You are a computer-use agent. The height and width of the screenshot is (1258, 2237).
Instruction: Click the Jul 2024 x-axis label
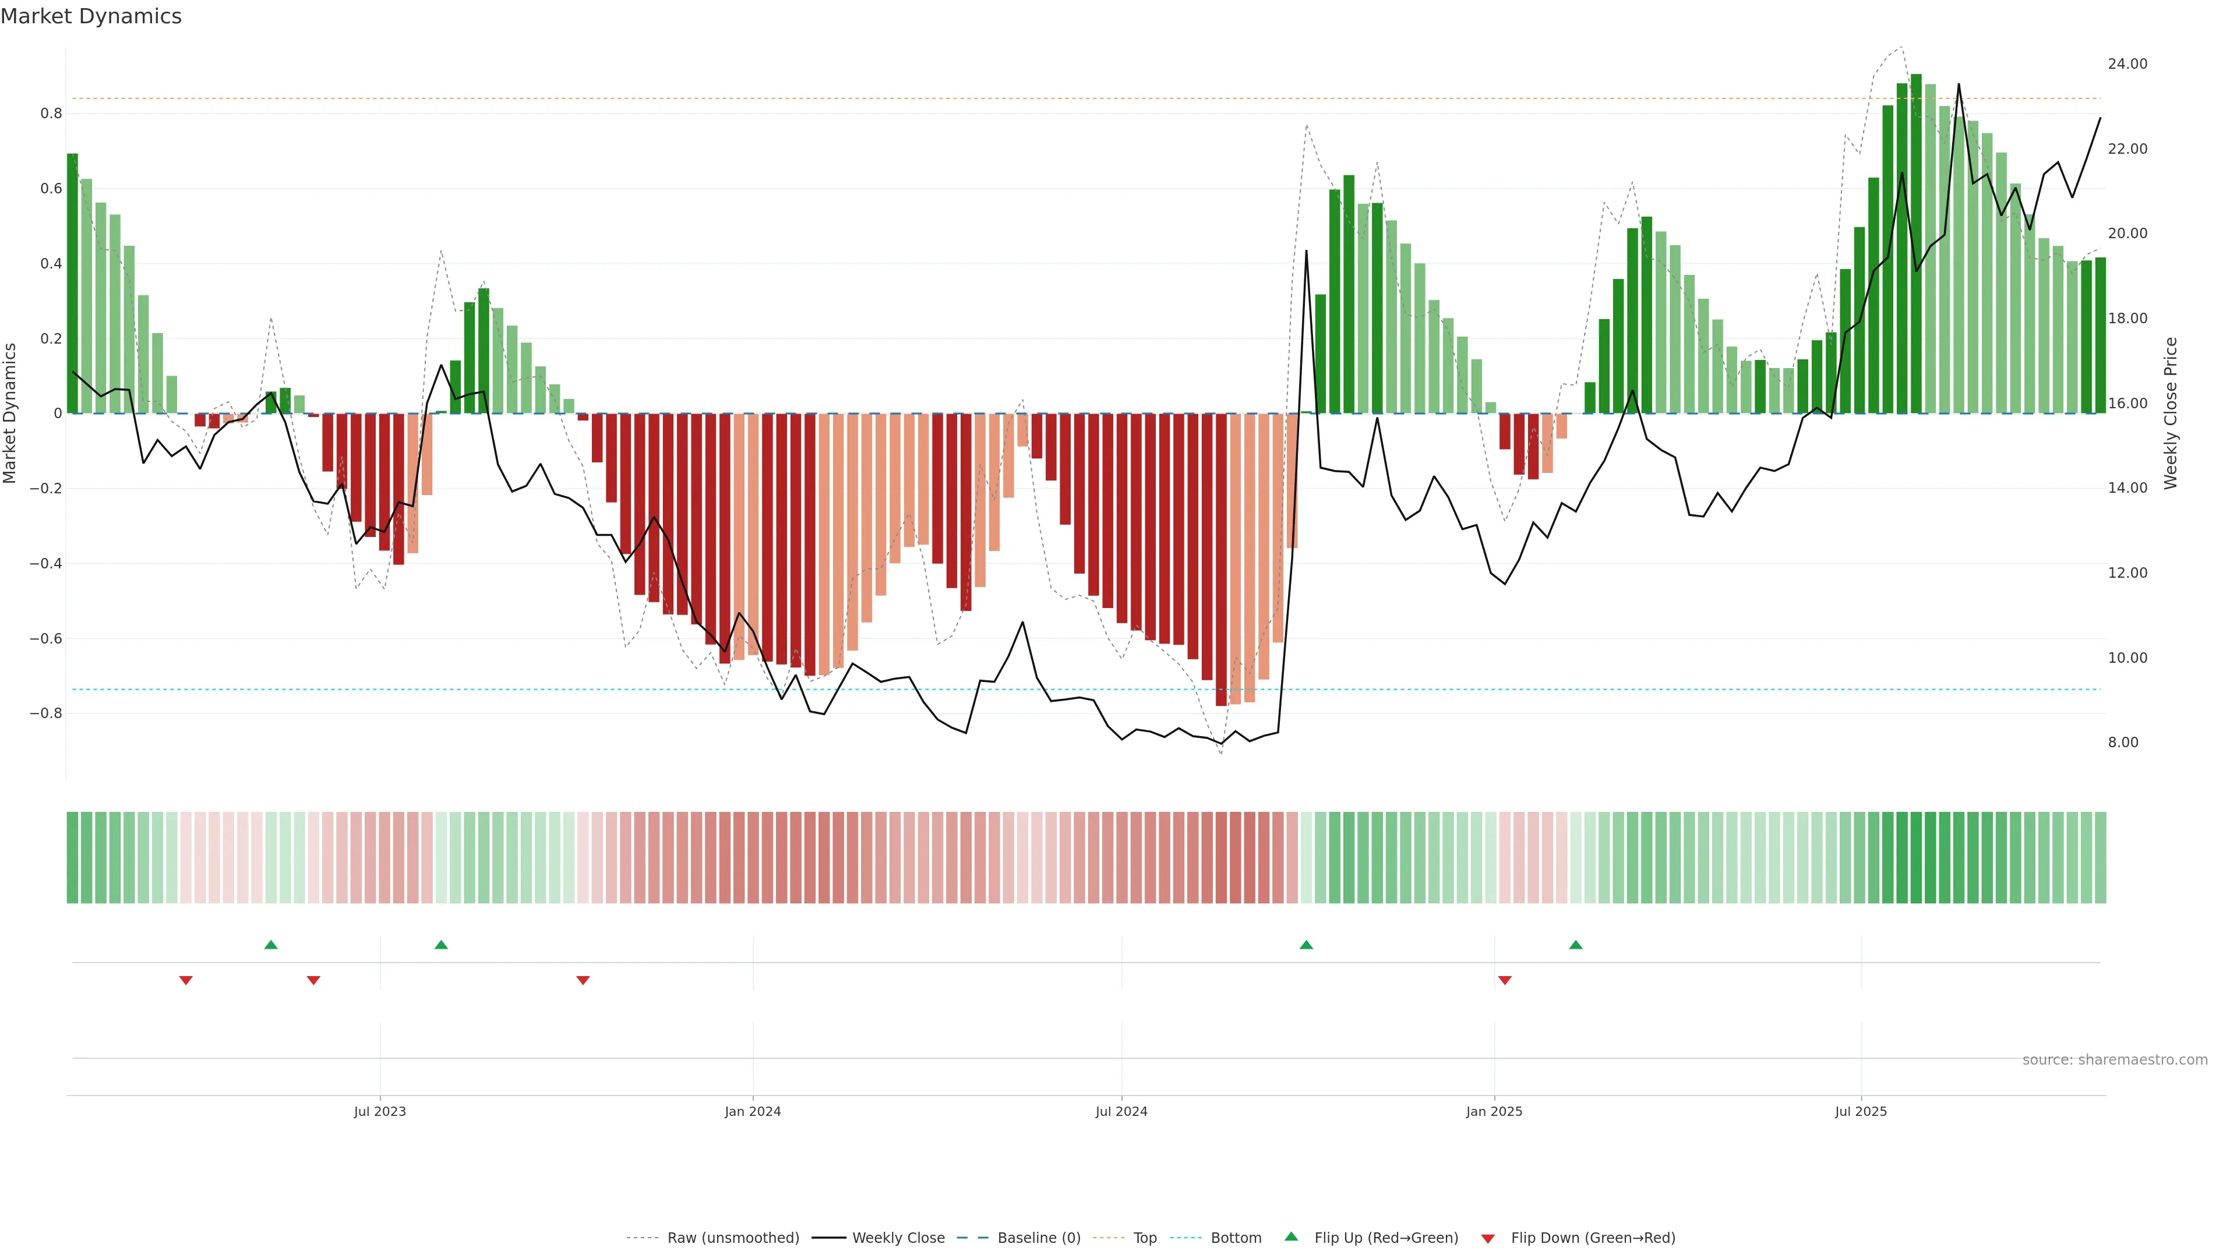[x=1121, y=1111]
